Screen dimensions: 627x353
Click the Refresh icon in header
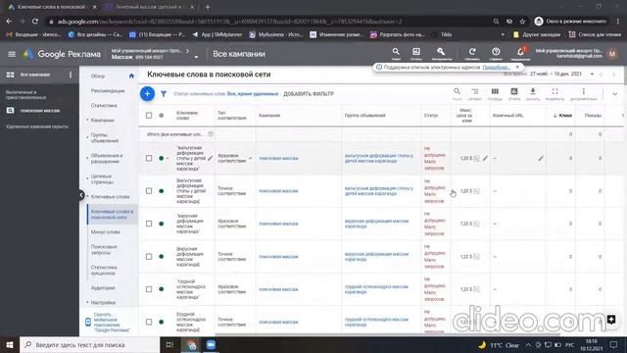tap(472, 53)
